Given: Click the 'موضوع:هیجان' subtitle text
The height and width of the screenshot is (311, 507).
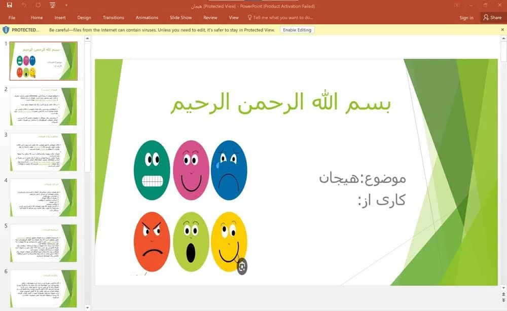Looking at the screenshot, I should click(363, 178).
